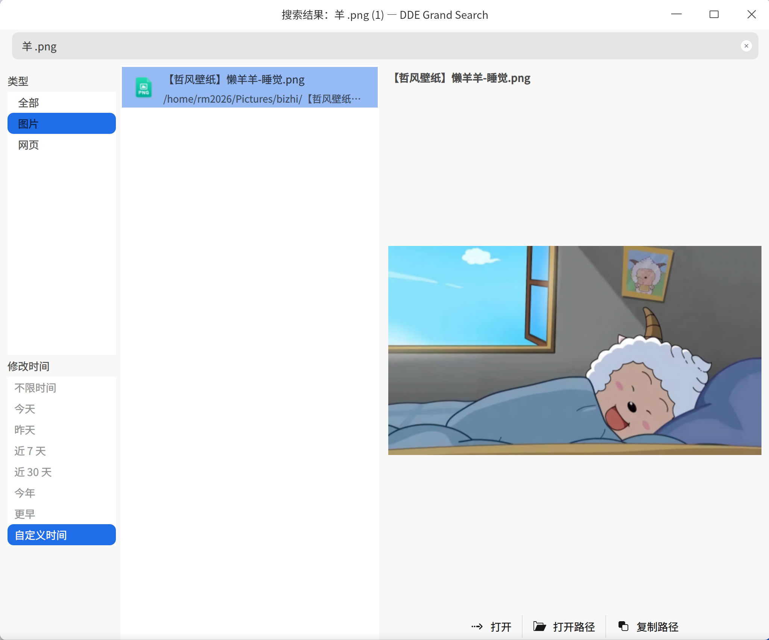Select file name 【哲风壁纸】懒羊羊-睡觉.png in results
Screen dimensions: 769x640
[x=235, y=80]
